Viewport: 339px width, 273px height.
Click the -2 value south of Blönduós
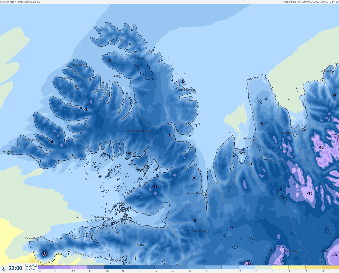[x=251, y=164]
